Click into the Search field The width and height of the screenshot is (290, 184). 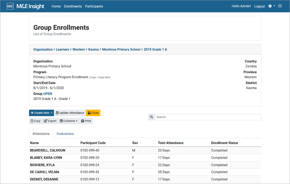pyautogui.click(x=208, y=117)
